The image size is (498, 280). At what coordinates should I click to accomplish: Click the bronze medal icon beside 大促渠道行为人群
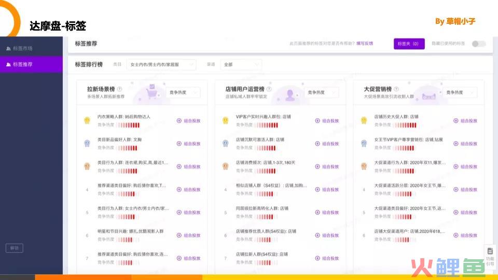(x=364, y=166)
